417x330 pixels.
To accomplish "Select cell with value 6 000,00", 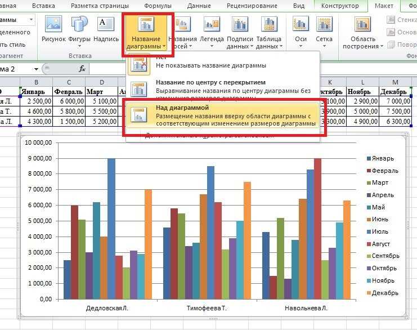I will click(x=69, y=101).
